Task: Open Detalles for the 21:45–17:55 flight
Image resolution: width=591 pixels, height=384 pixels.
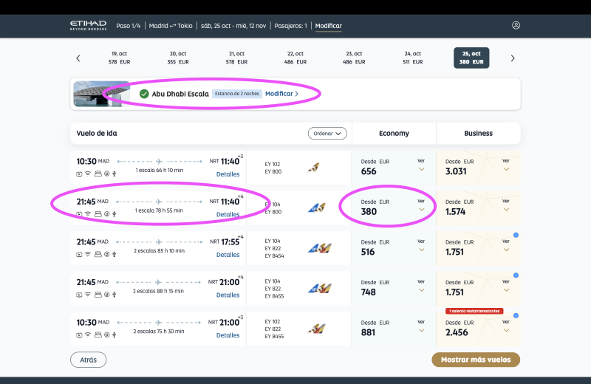Action: pyautogui.click(x=228, y=255)
